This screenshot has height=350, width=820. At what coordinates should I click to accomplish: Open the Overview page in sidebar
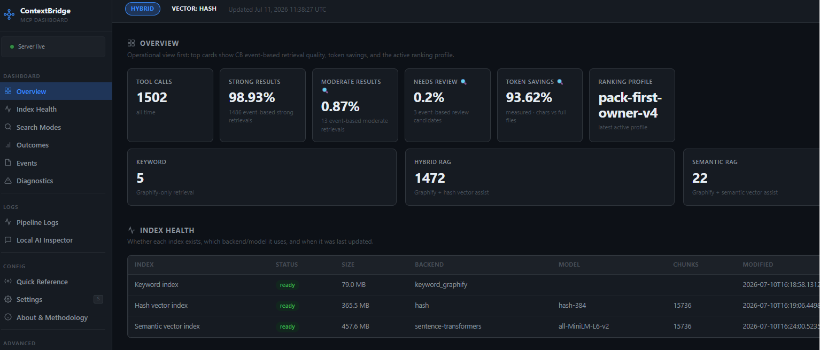coord(56,91)
